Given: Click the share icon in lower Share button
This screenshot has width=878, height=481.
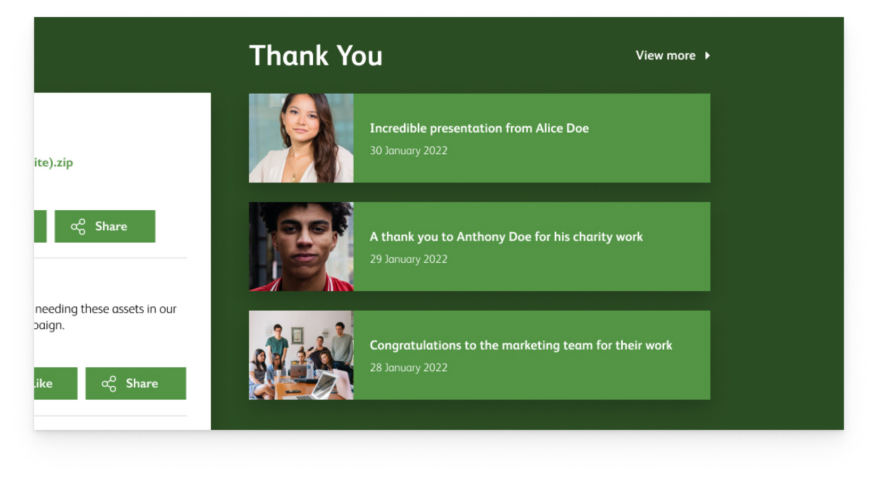Looking at the screenshot, I should [109, 384].
